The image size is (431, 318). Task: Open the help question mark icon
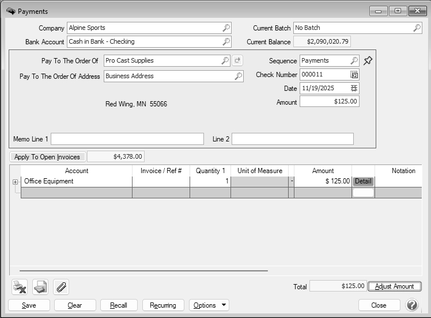tap(412, 305)
